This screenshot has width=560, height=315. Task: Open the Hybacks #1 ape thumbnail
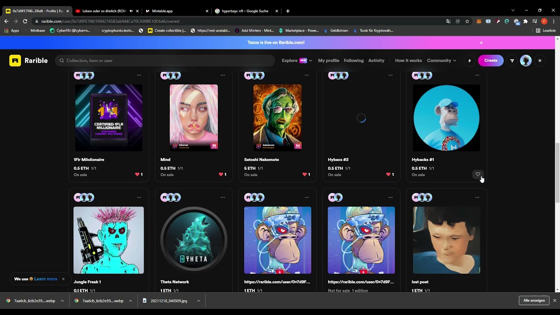click(446, 118)
